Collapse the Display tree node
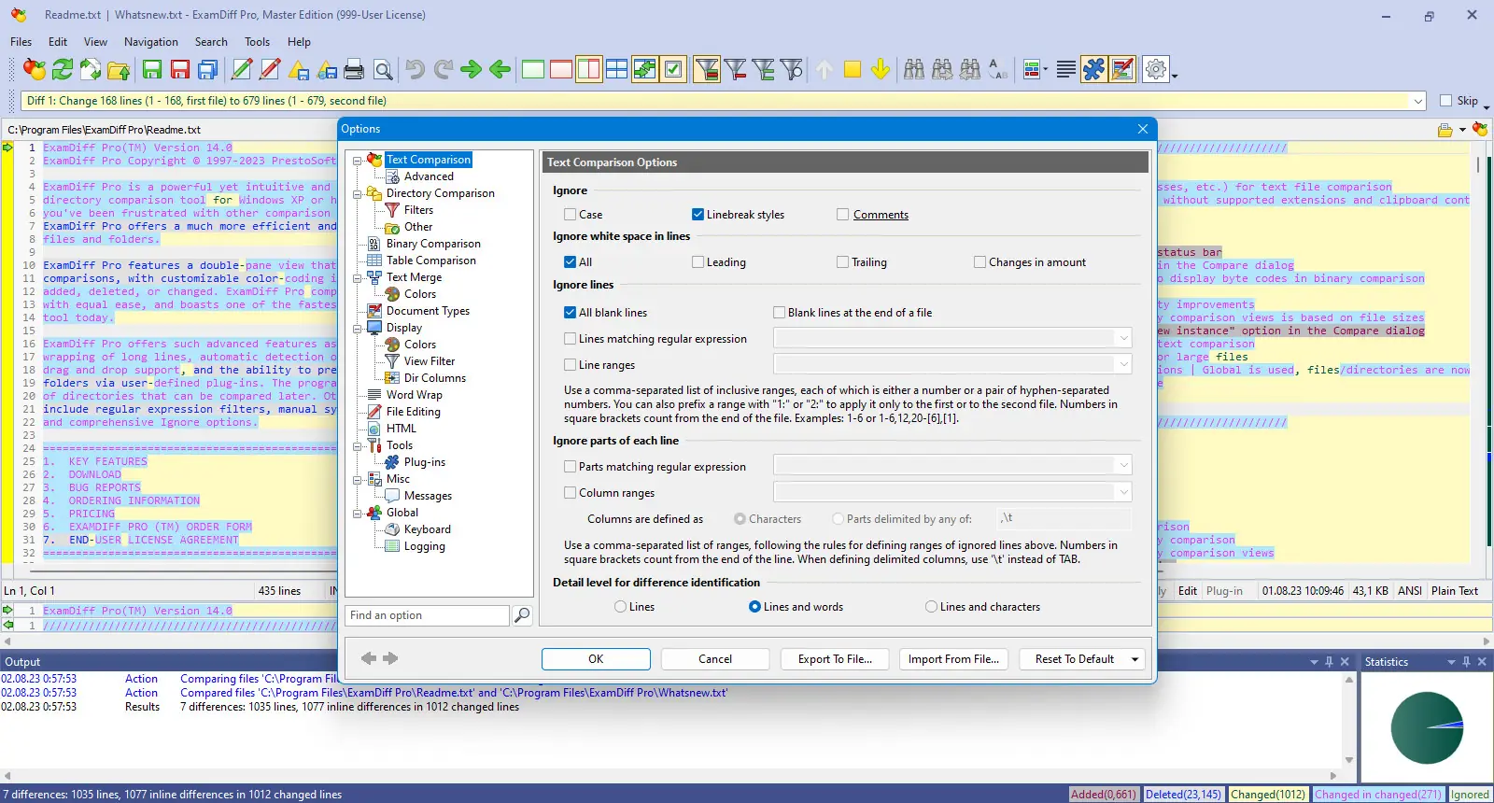1494x803 pixels. coord(358,329)
